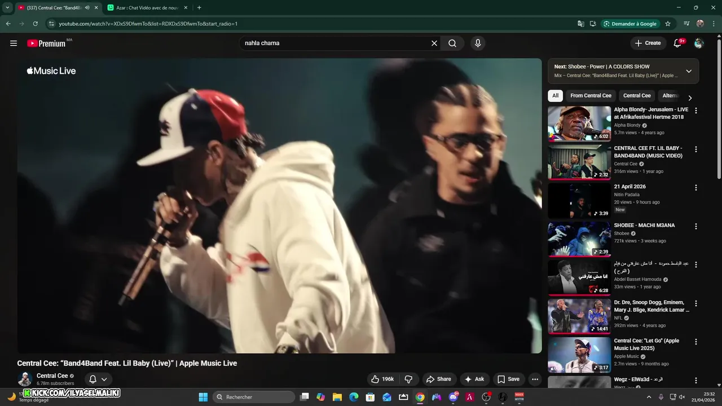Start voice search with microphone
Viewport: 722px width, 406px height.
(x=478, y=43)
